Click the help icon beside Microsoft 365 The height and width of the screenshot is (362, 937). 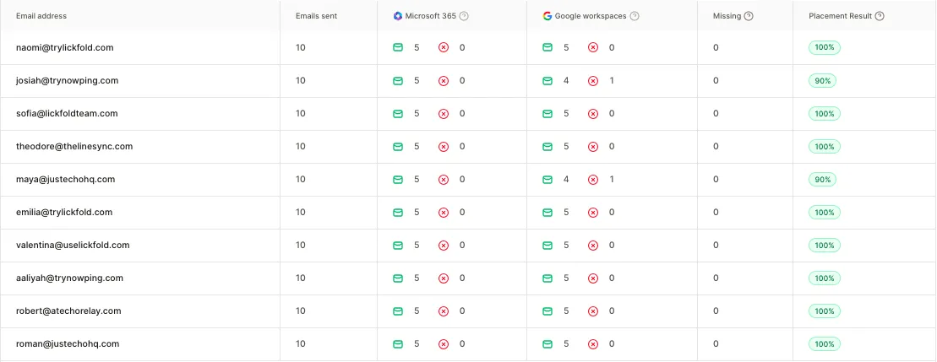pyautogui.click(x=464, y=16)
